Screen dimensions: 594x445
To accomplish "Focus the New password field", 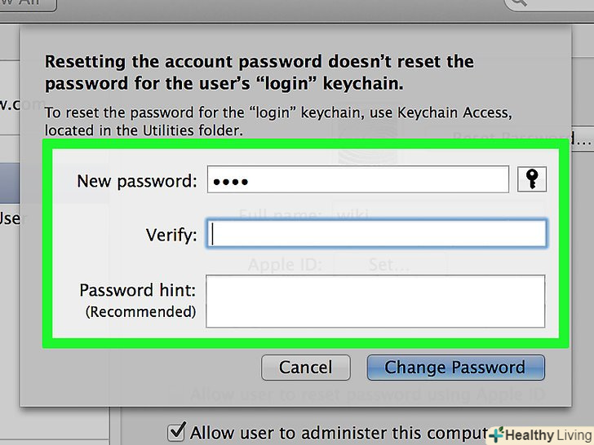I will (358, 180).
